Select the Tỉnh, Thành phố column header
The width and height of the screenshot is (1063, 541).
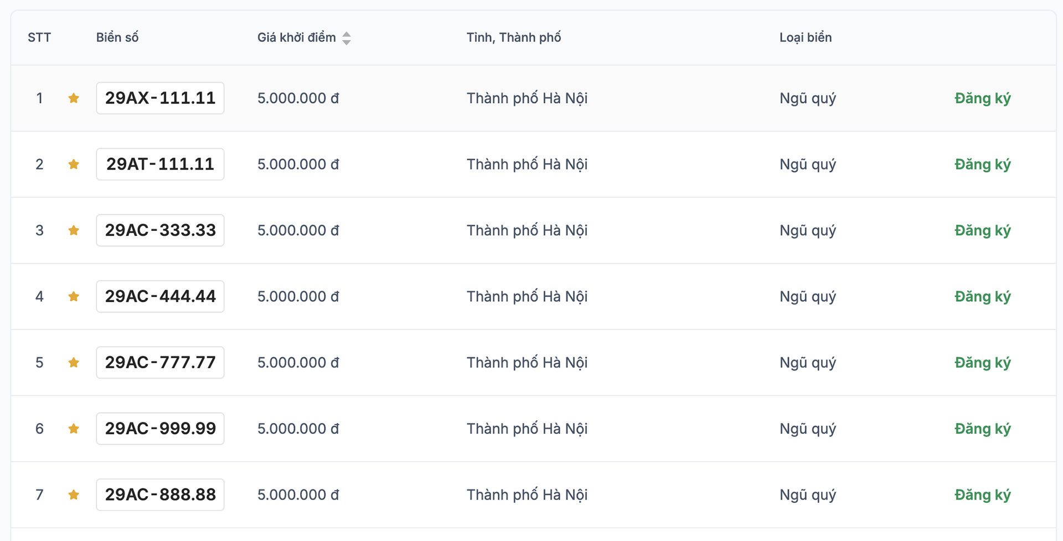pyautogui.click(x=513, y=38)
